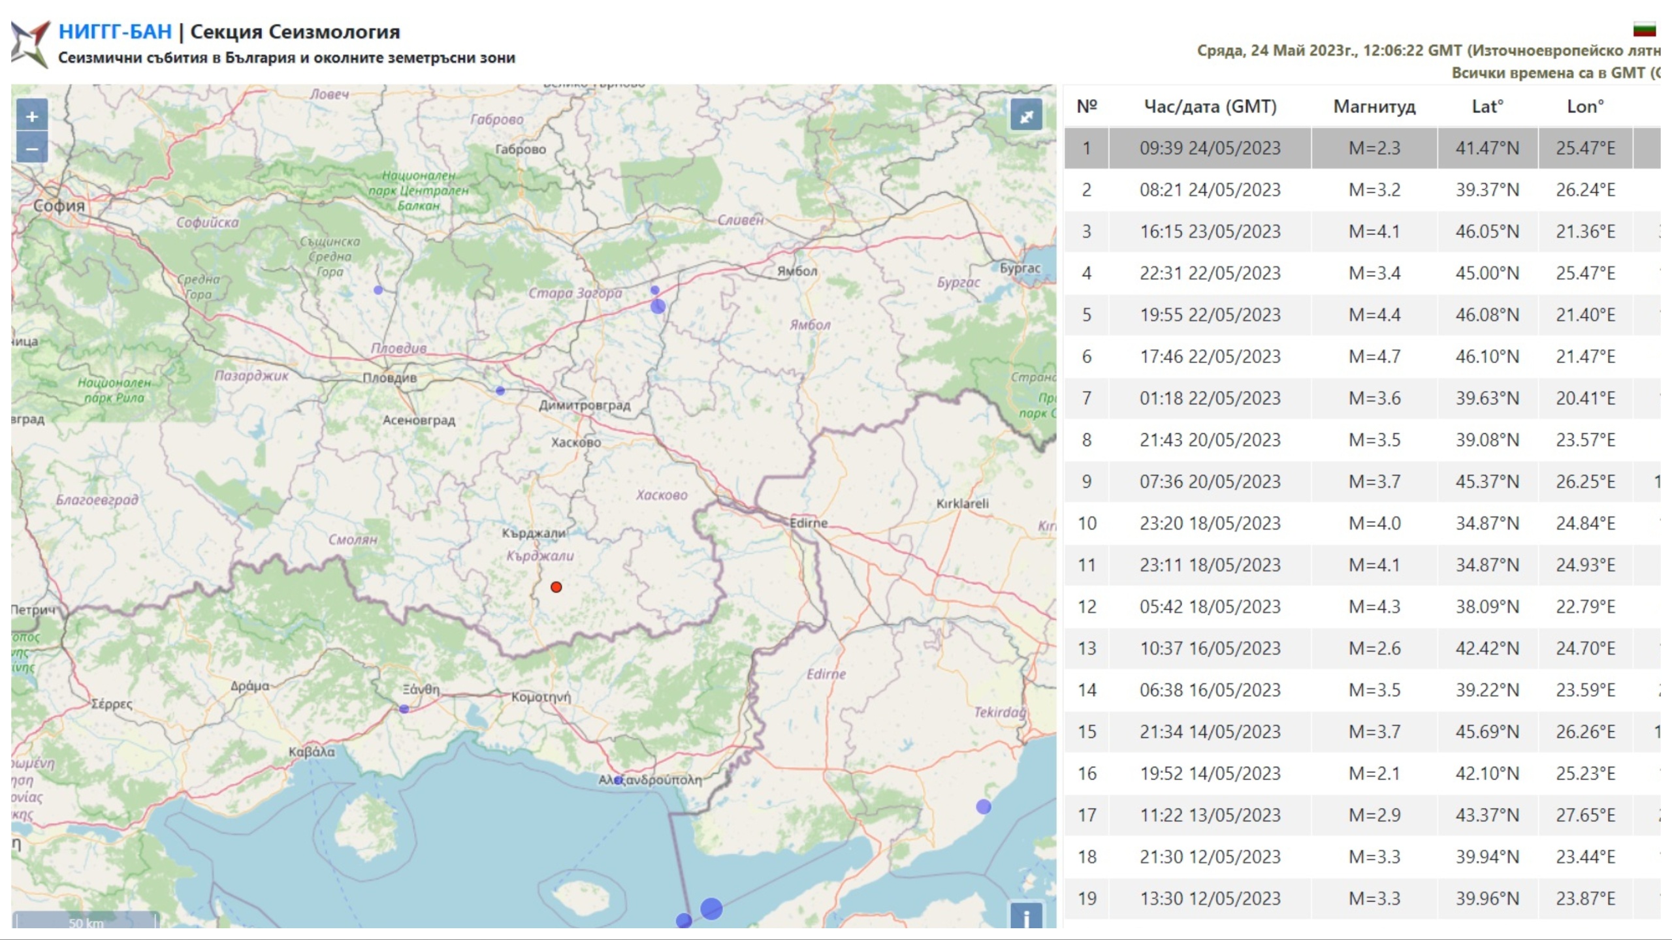
Task: Click the № column header
Action: (1087, 106)
